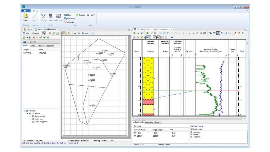This screenshot has width=270, height=152.
Task: Click the ruler measure tool in plan view
Action: tap(63, 33)
